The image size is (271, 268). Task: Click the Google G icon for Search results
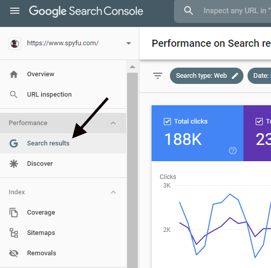coord(14,143)
